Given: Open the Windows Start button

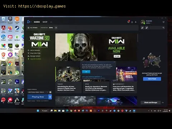Looking at the screenshot, I should [38, 111].
